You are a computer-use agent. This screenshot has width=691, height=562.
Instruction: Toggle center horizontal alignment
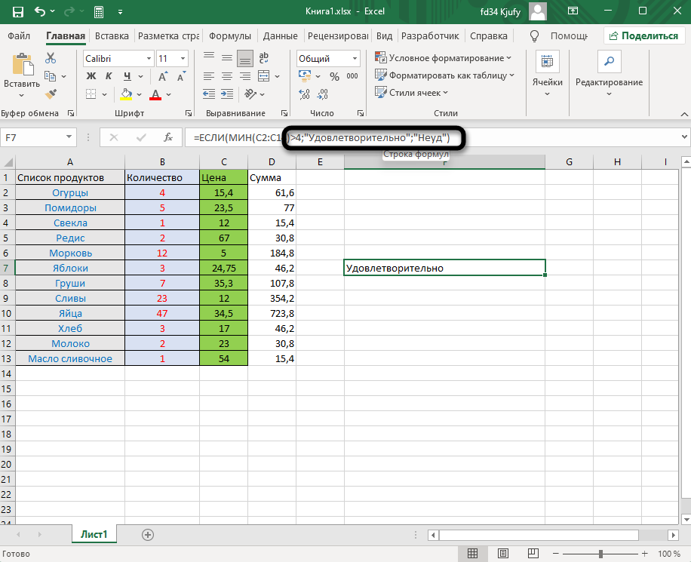[x=225, y=76]
